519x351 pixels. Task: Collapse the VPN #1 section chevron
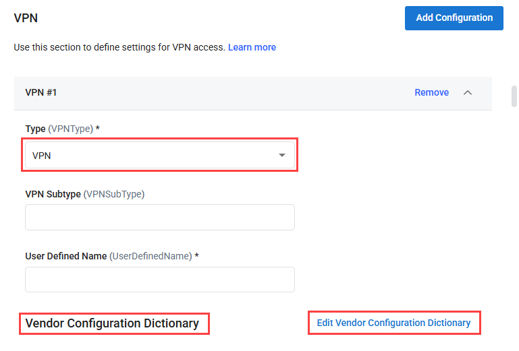[x=468, y=93]
